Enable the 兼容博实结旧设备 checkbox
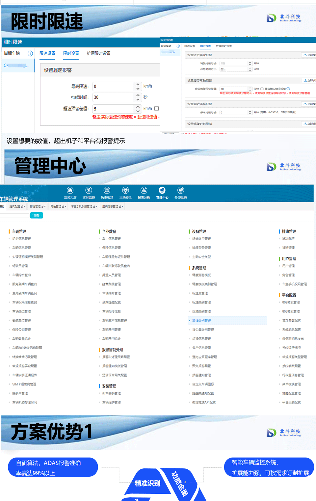The image size is (316, 501). 262,89
